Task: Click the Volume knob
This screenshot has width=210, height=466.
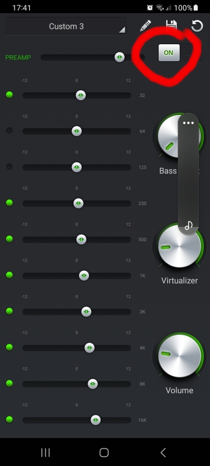Action: coord(179,356)
